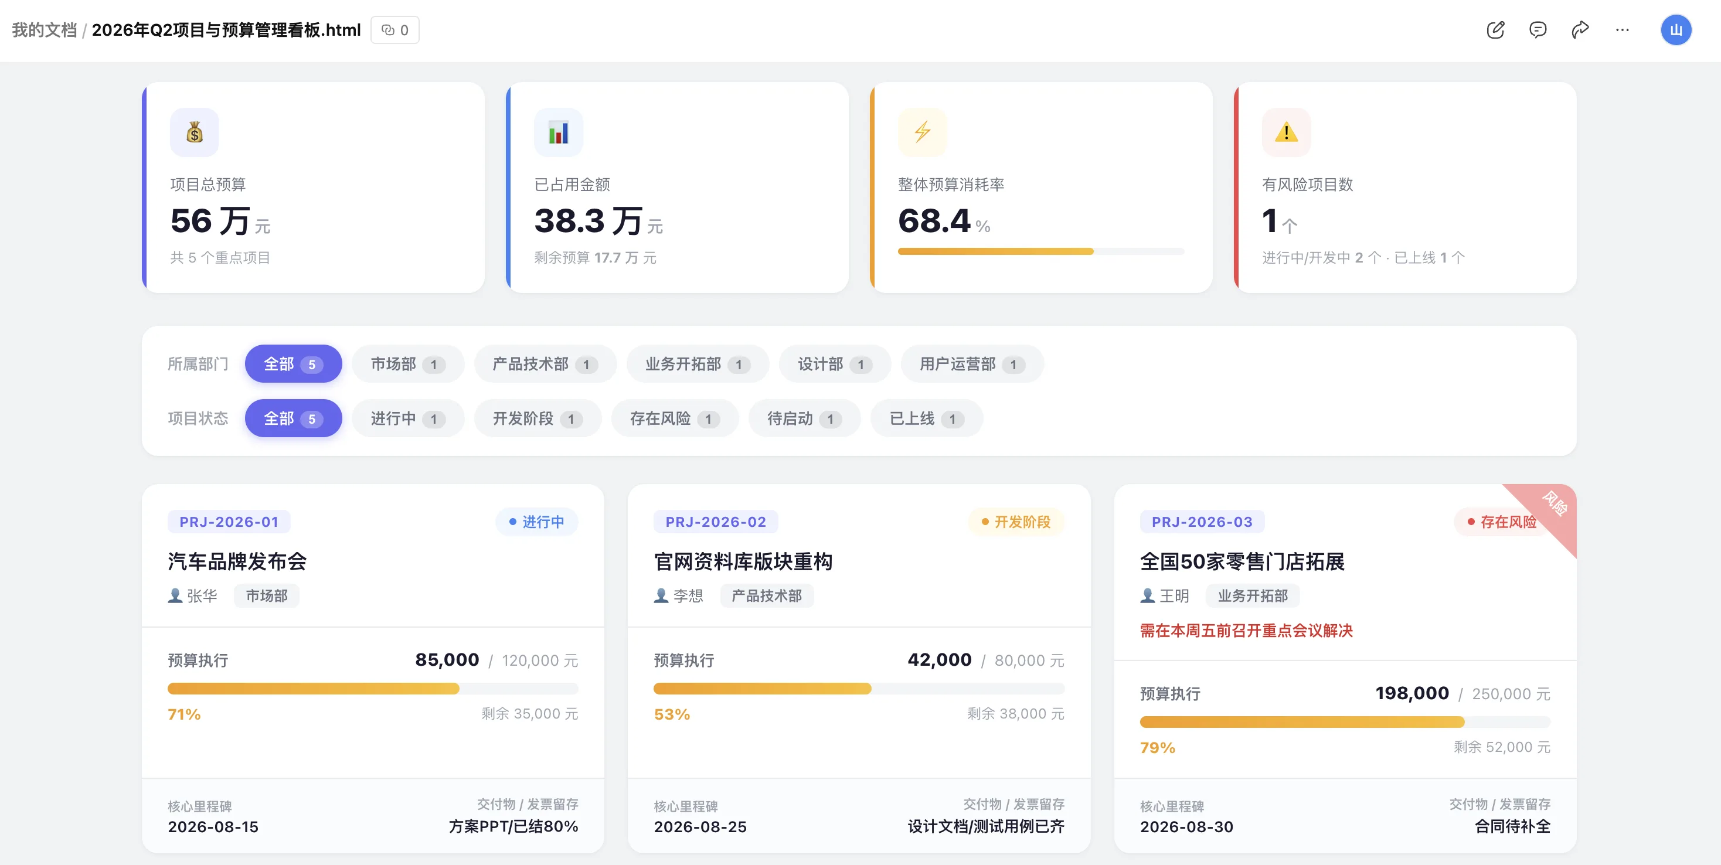Image resolution: width=1721 pixels, height=865 pixels.
Task: Filter by status 进行中
Action: click(407, 419)
